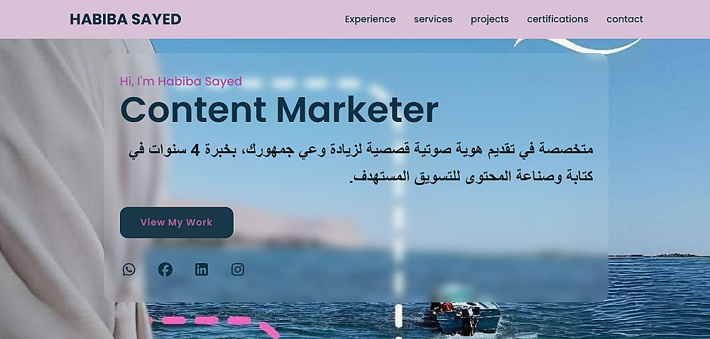Click the distant island on the horizon
The image size is (710, 339).
click(x=659, y=255)
